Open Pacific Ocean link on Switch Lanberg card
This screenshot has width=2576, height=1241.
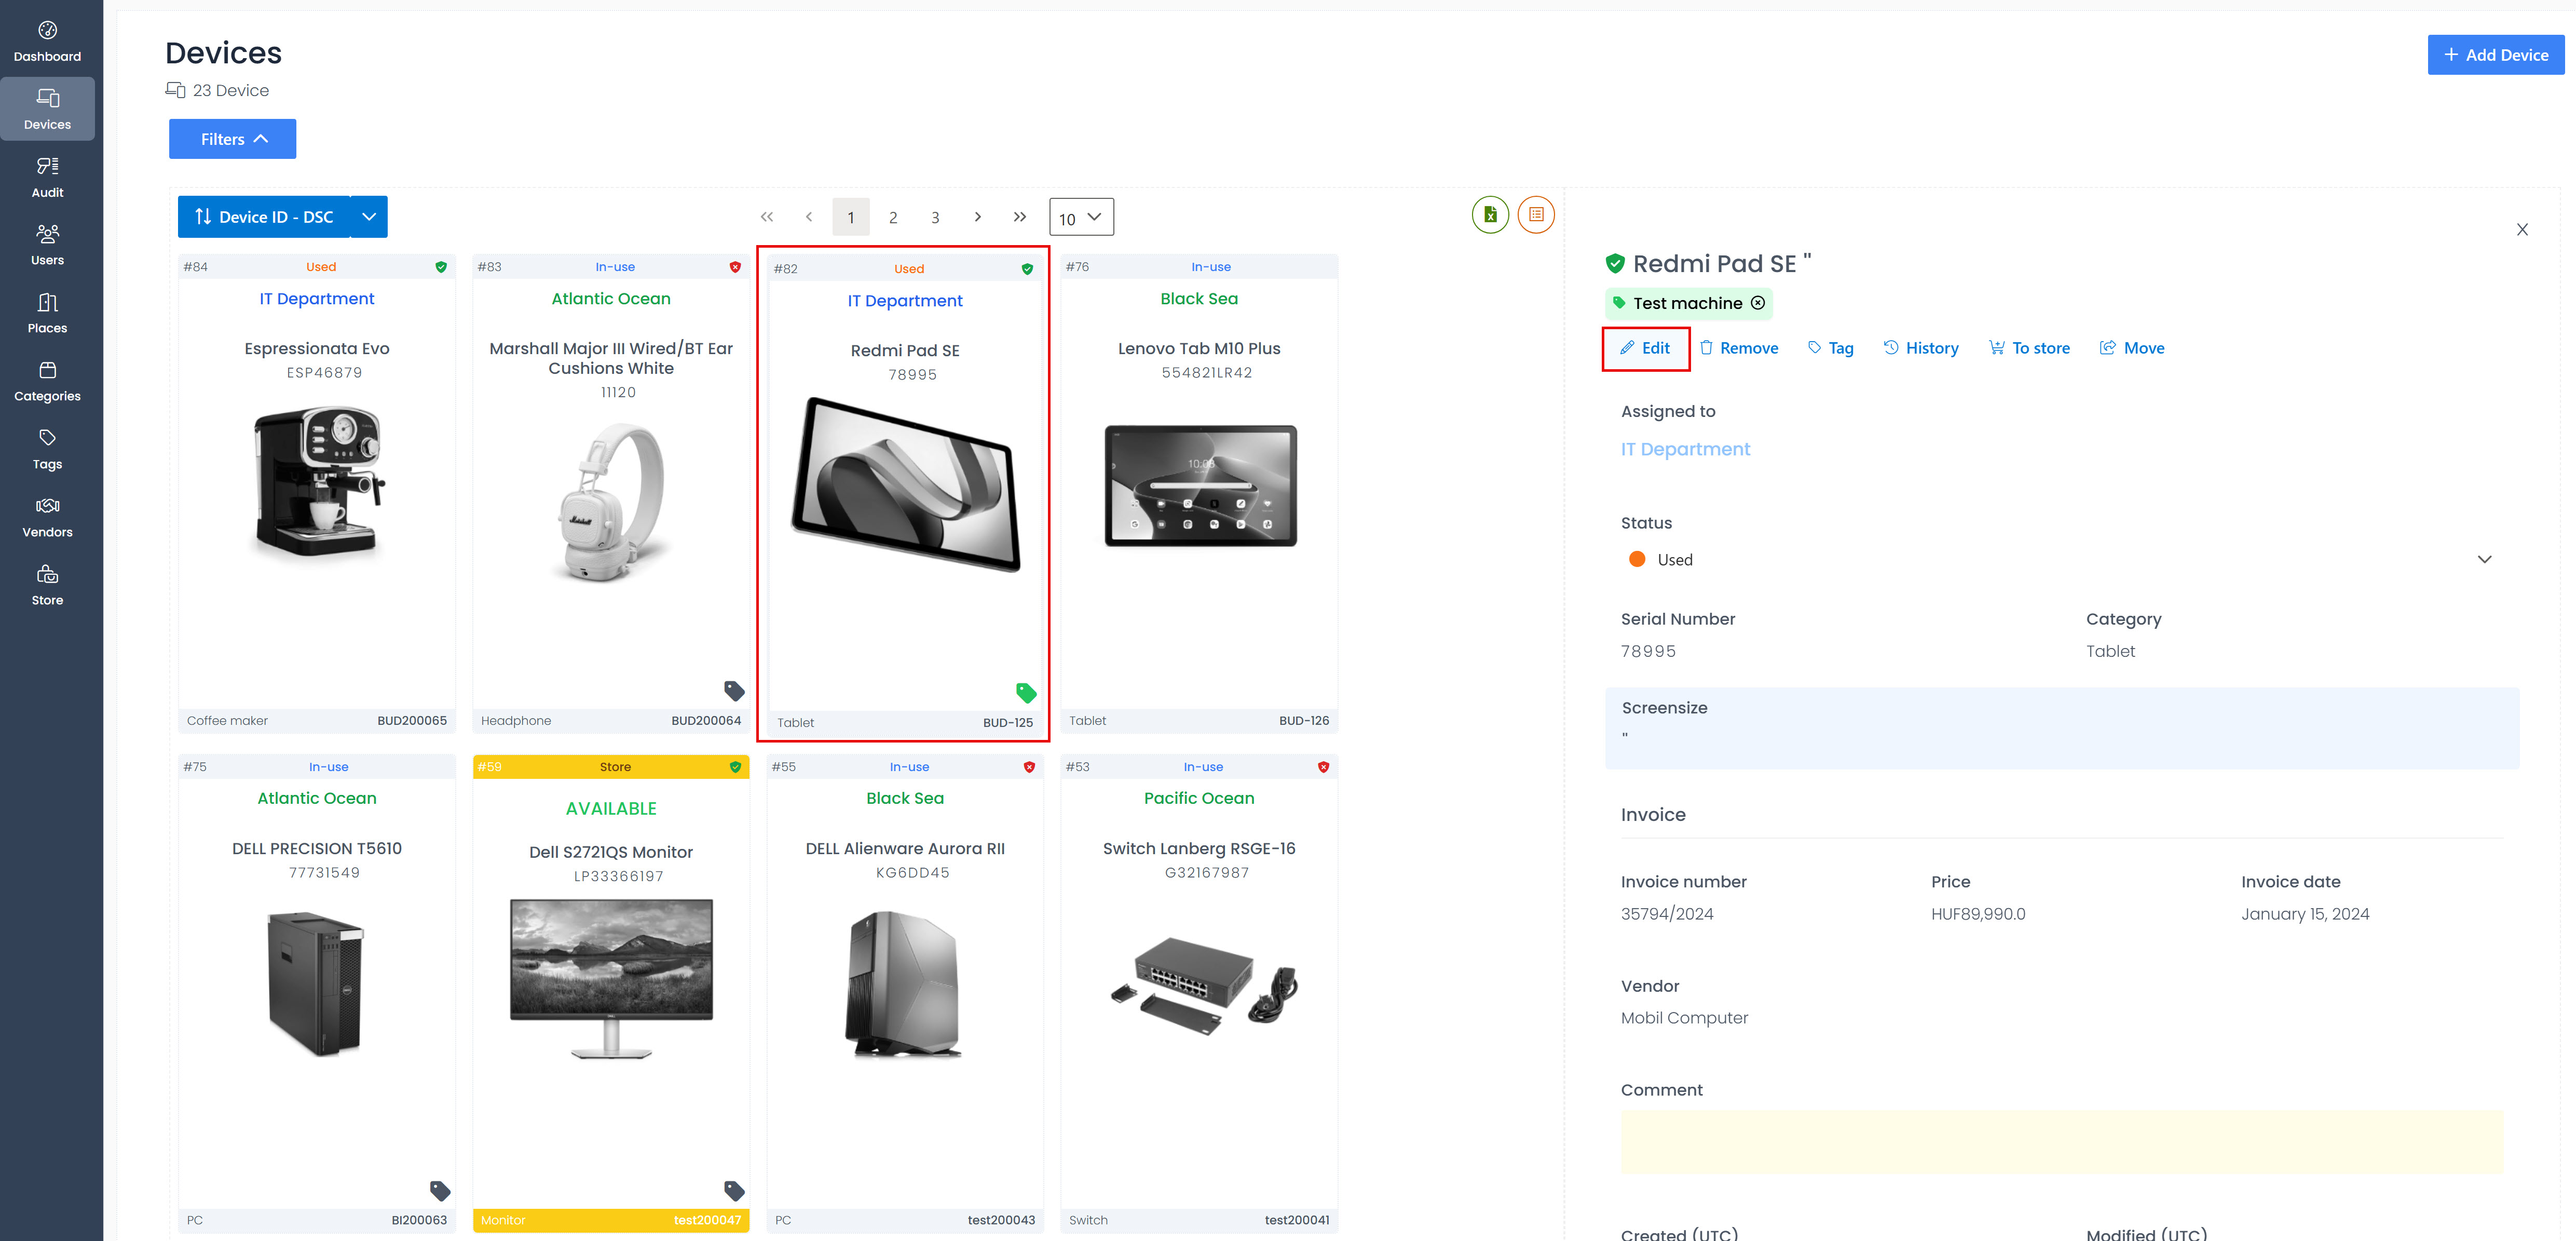(x=1199, y=798)
